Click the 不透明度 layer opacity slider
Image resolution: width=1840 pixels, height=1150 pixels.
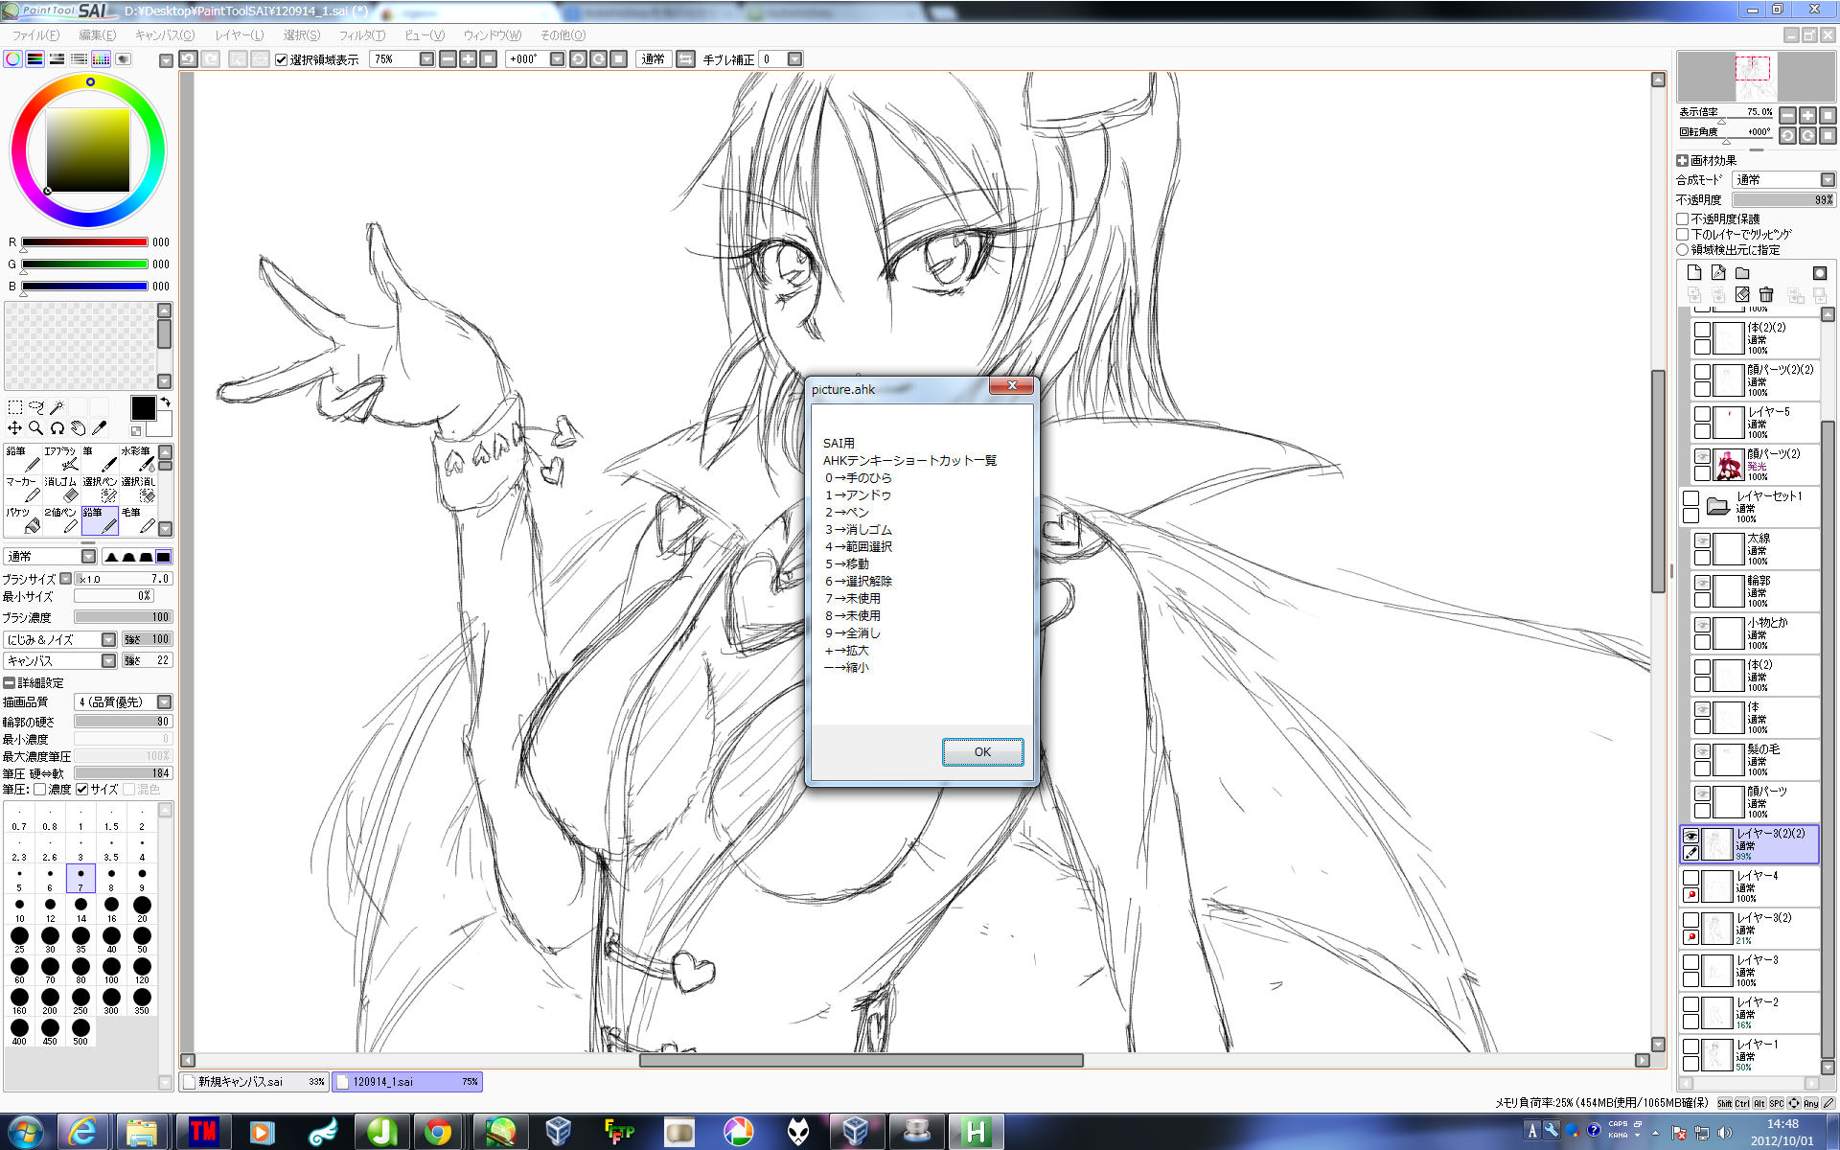1782,200
